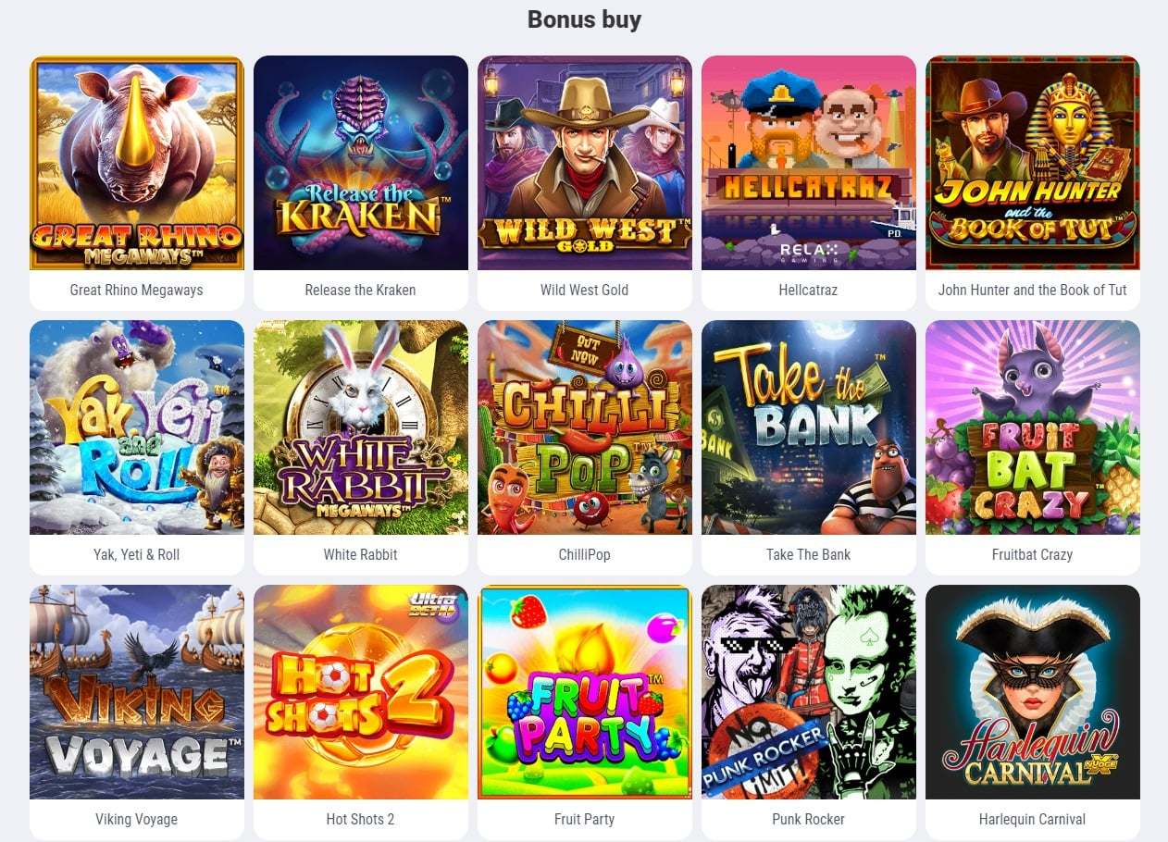This screenshot has height=842, width=1168.
Task: Select the ChilliPop game artwork
Action: coord(585,427)
